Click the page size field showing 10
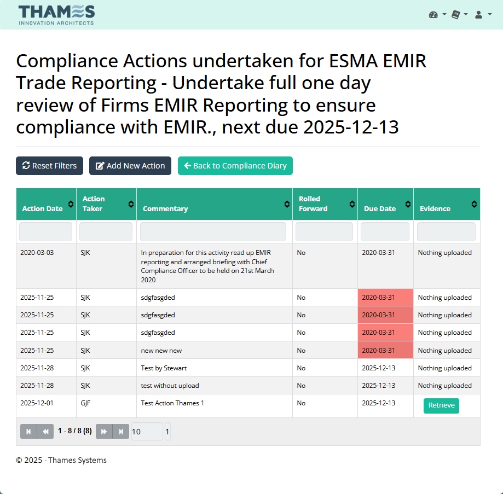The width and height of the screenshot is (503, 494). pos(147,432)
